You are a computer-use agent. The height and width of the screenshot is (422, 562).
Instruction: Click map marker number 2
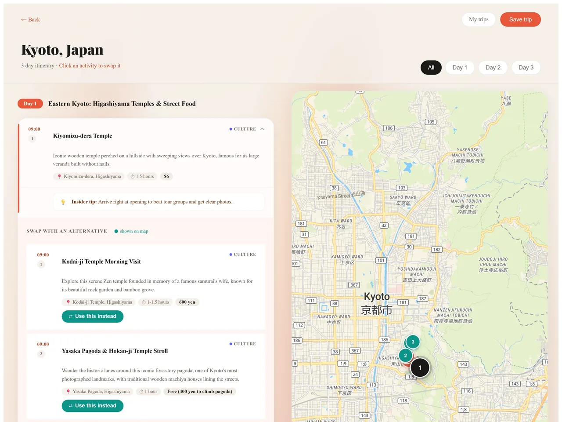coord(405,356)
